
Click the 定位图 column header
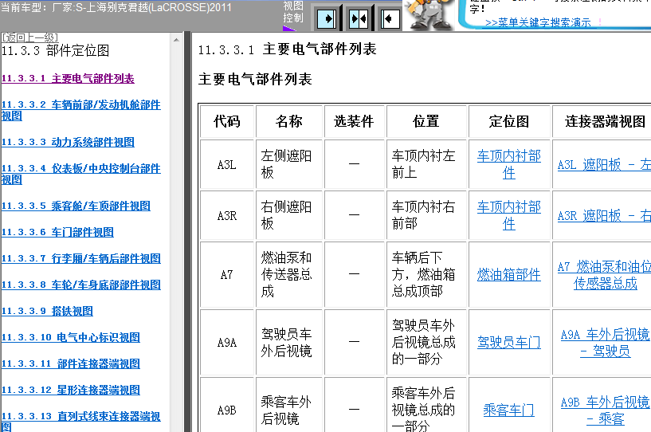509,121
